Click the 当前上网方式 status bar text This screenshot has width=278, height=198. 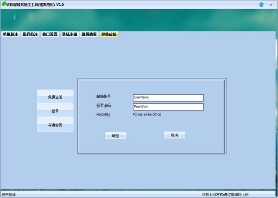point(225,194)
